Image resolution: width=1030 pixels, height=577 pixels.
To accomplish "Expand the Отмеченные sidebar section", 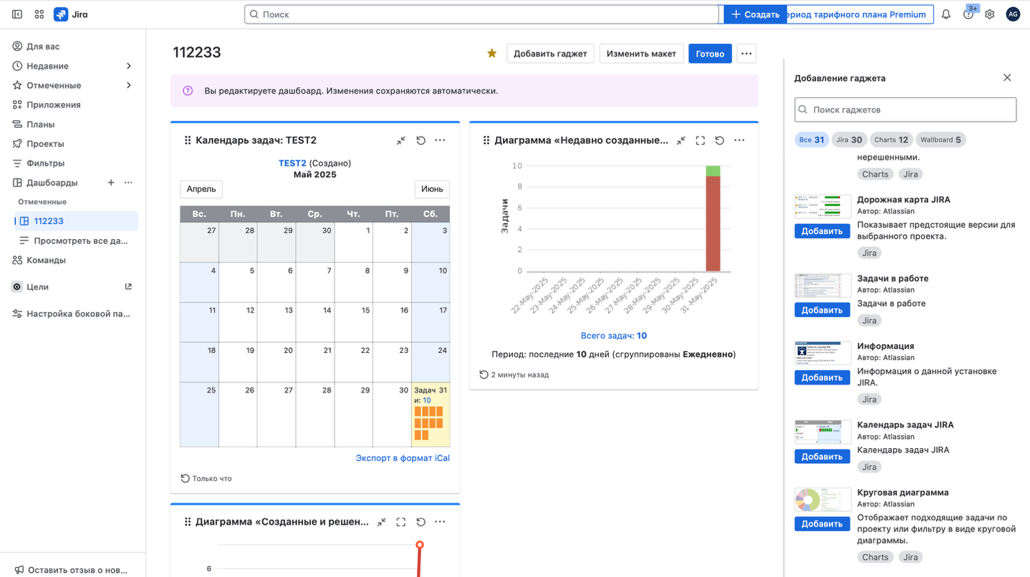I will tap(129, 86).
